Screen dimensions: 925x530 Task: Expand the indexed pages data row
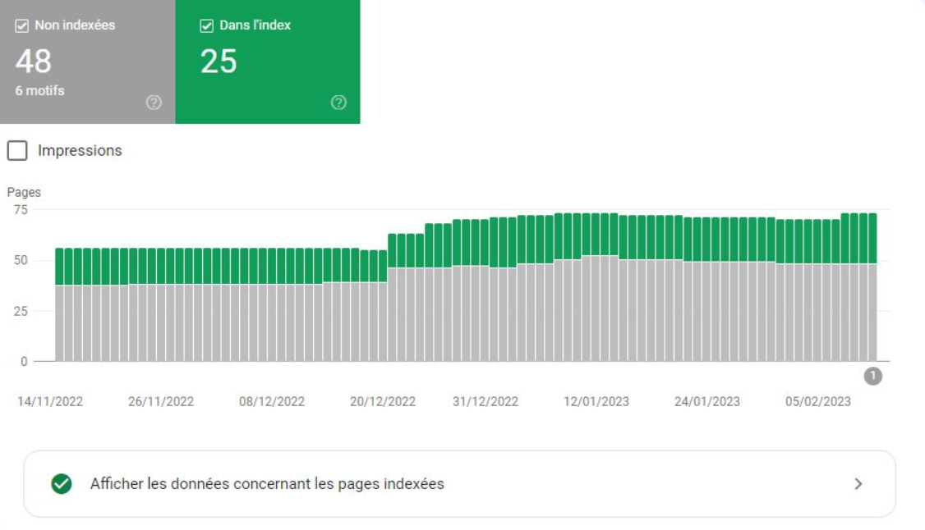460,484
